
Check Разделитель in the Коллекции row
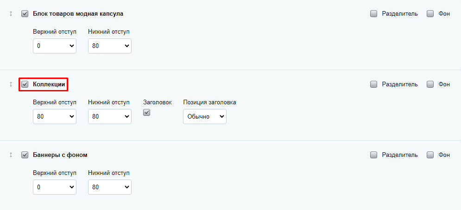[374, 84]
